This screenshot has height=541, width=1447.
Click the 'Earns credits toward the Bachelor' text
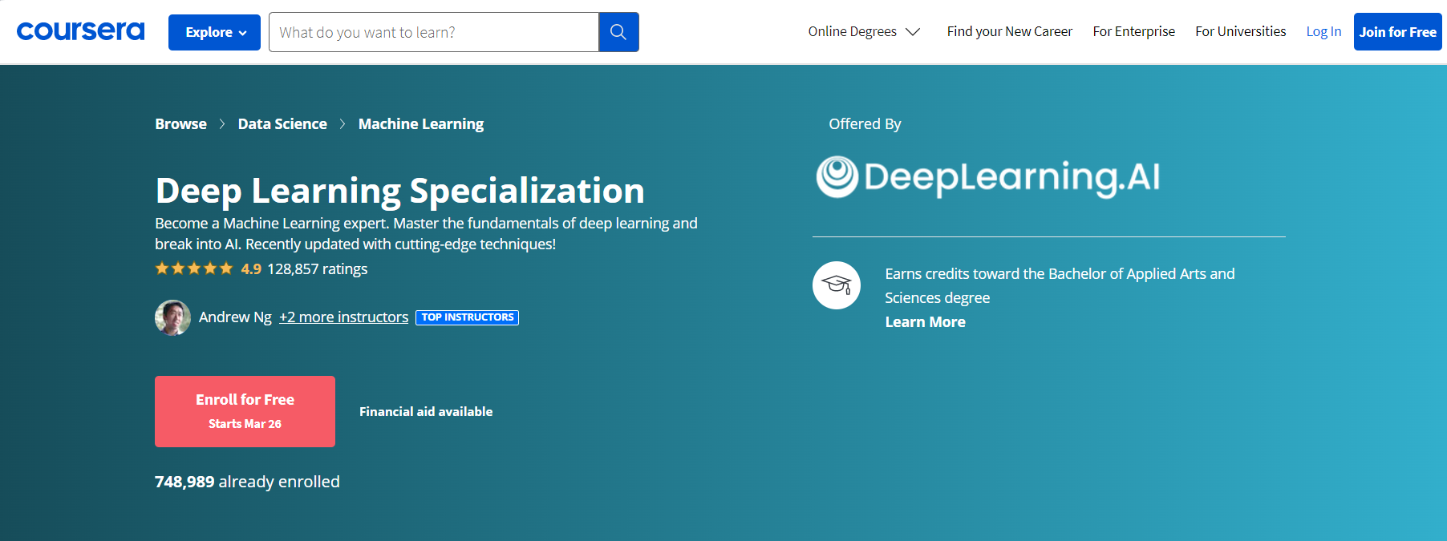coord(1060,285)
